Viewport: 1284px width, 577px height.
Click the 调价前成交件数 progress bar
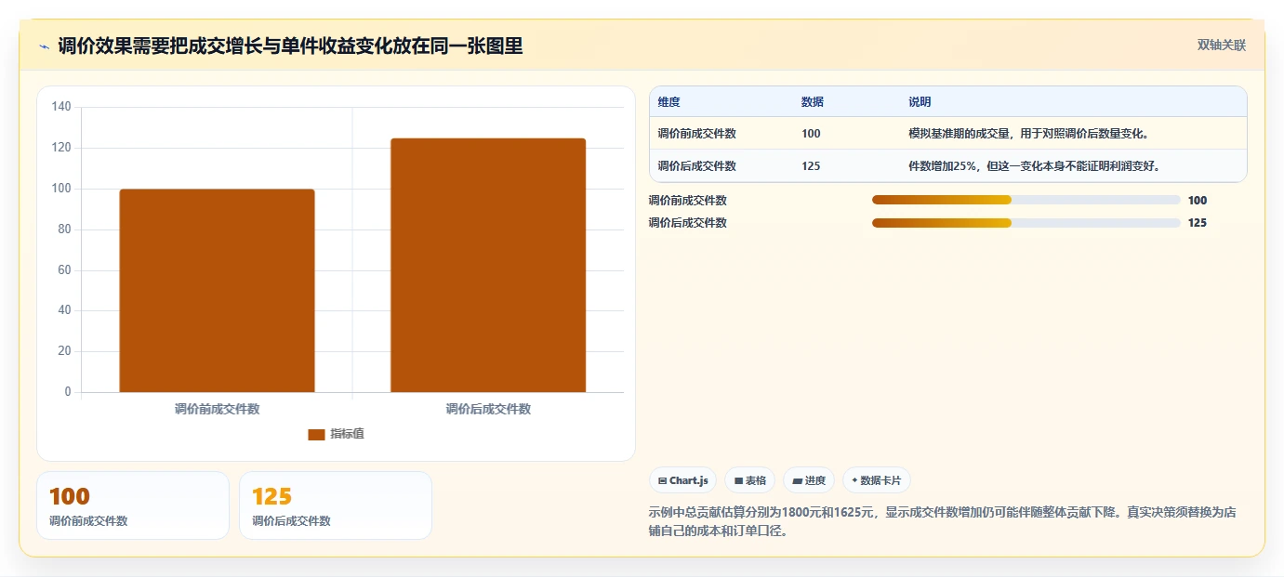(x=1026, y=201)
